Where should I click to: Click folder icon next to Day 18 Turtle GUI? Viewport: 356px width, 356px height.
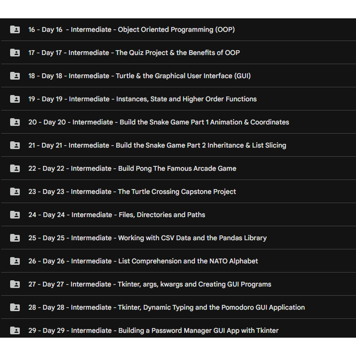15,76
